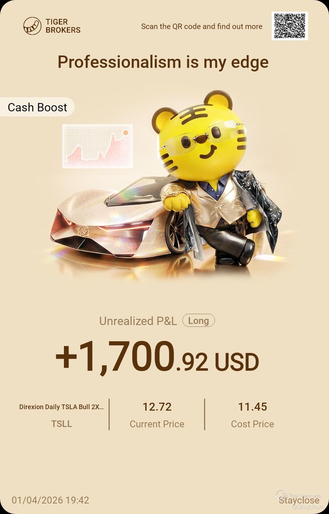
Task: Click the 'Professionalism is my edge' headline
Action: (163, 62)
